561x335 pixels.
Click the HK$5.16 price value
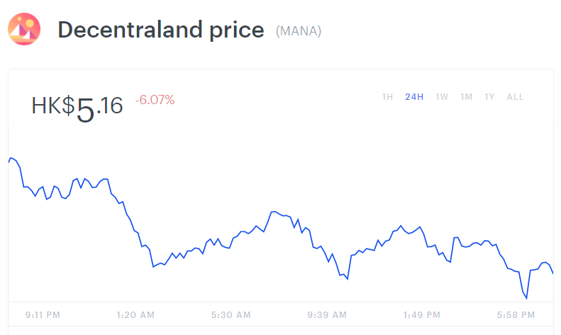(77, 106)
